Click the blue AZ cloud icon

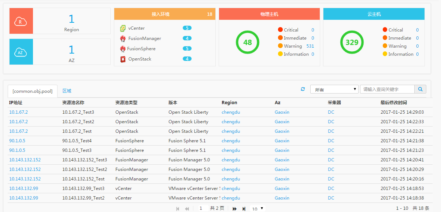21,52
